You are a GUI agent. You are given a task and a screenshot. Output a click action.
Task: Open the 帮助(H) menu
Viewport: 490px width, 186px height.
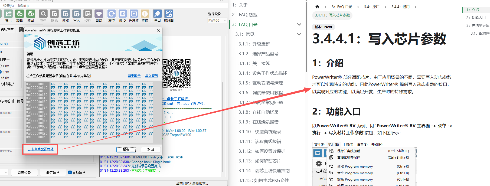coord(23,6)
